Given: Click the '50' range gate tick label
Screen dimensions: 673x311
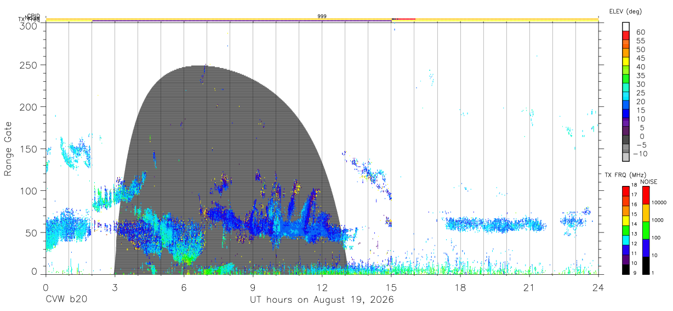Looking at the screenshot, I should pyautogui.click(x=31, y=233).
